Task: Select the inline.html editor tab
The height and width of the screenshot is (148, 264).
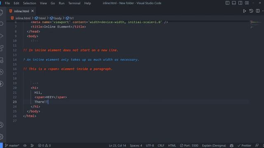Action: [x=21, y=11]
